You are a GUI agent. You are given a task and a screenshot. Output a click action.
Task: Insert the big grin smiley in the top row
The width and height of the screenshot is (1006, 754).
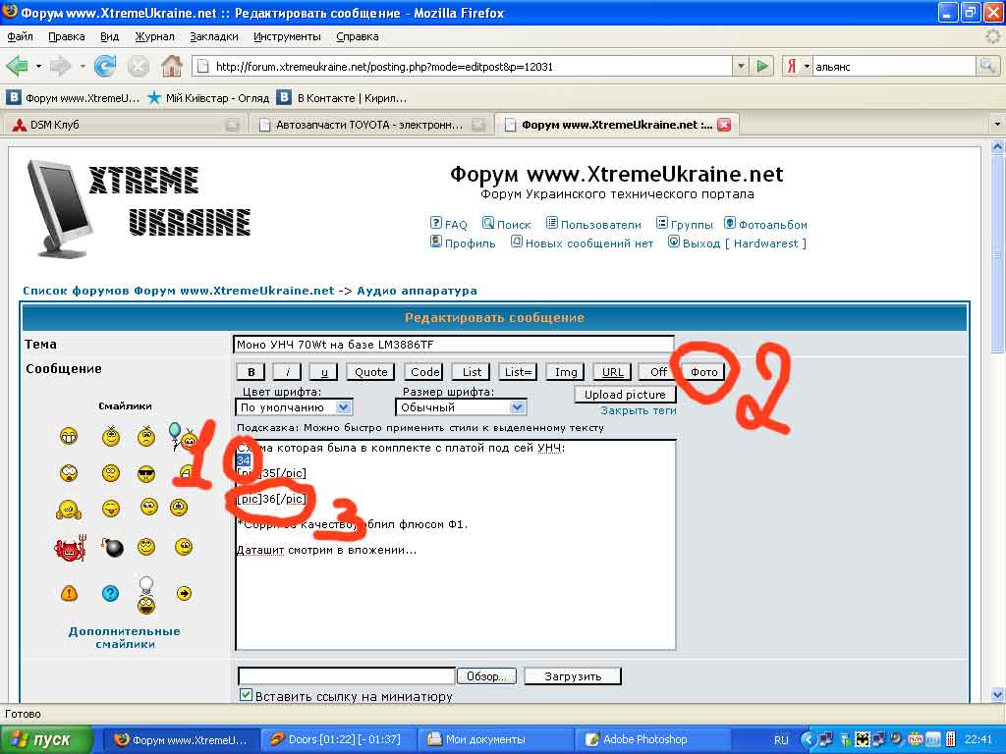point(69,437)
